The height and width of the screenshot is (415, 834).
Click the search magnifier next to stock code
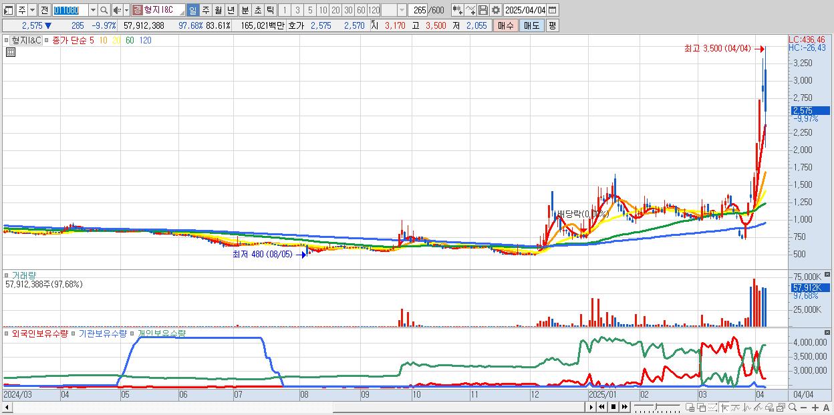tap(104, 10)
